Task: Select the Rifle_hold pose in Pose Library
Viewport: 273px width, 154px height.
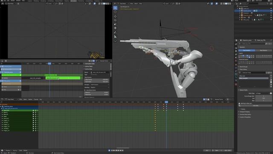Action: tap(253, 76)
